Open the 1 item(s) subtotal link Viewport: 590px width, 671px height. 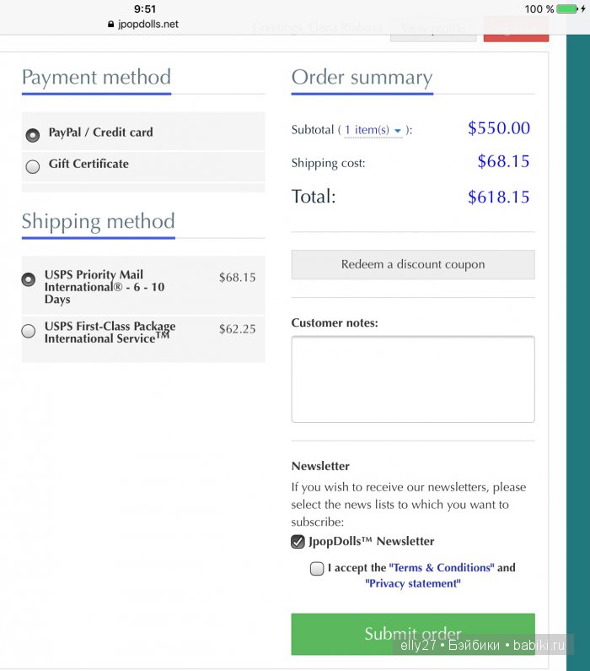pos(367,130)
